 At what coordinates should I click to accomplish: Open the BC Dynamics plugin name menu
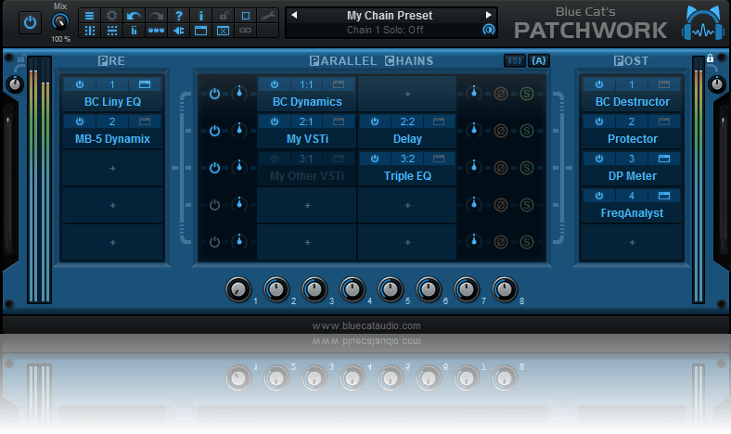coord(307,102)
